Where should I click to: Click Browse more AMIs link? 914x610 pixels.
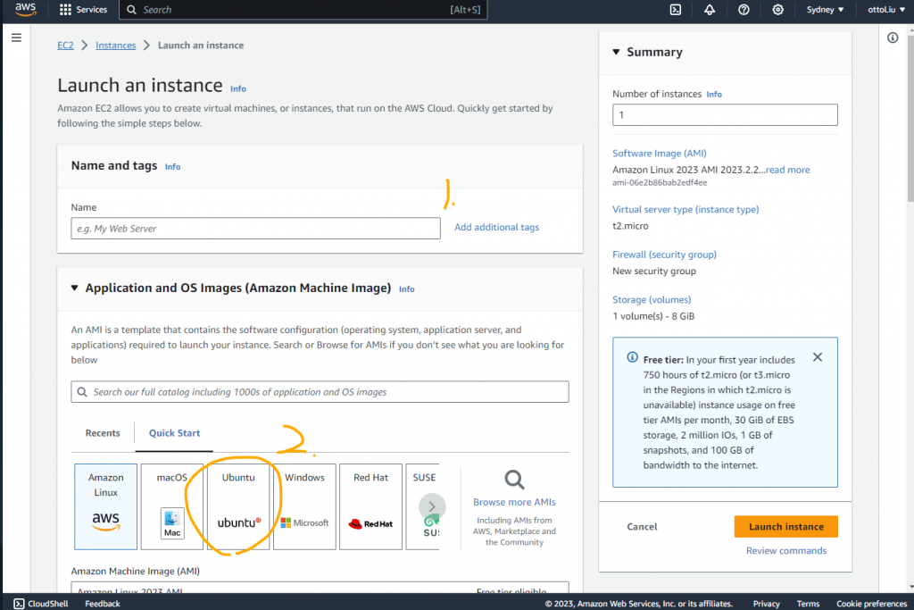[514, 502]
